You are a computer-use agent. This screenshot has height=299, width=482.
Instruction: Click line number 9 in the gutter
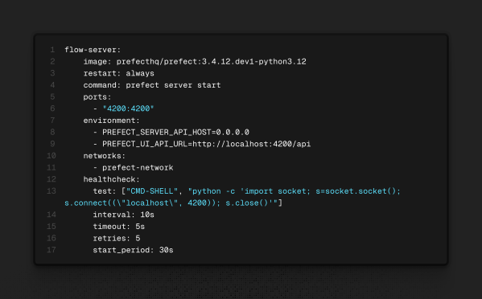(x=52, y=144)
